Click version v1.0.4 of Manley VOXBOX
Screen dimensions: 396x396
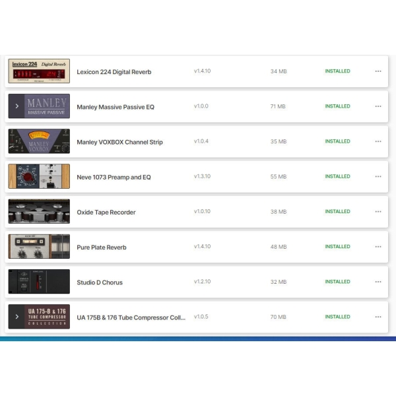201,141
